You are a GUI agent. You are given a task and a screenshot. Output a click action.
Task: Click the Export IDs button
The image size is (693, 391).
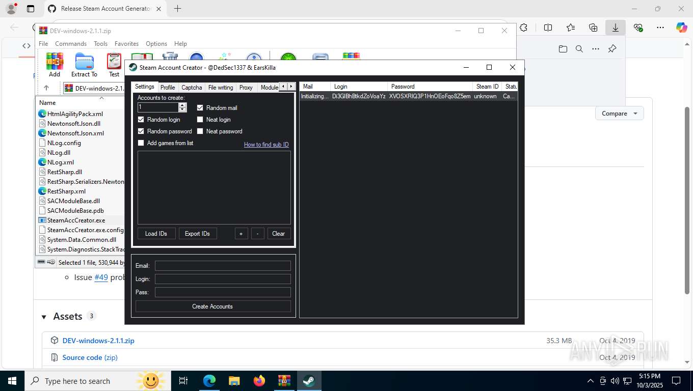tap(198, 234)
